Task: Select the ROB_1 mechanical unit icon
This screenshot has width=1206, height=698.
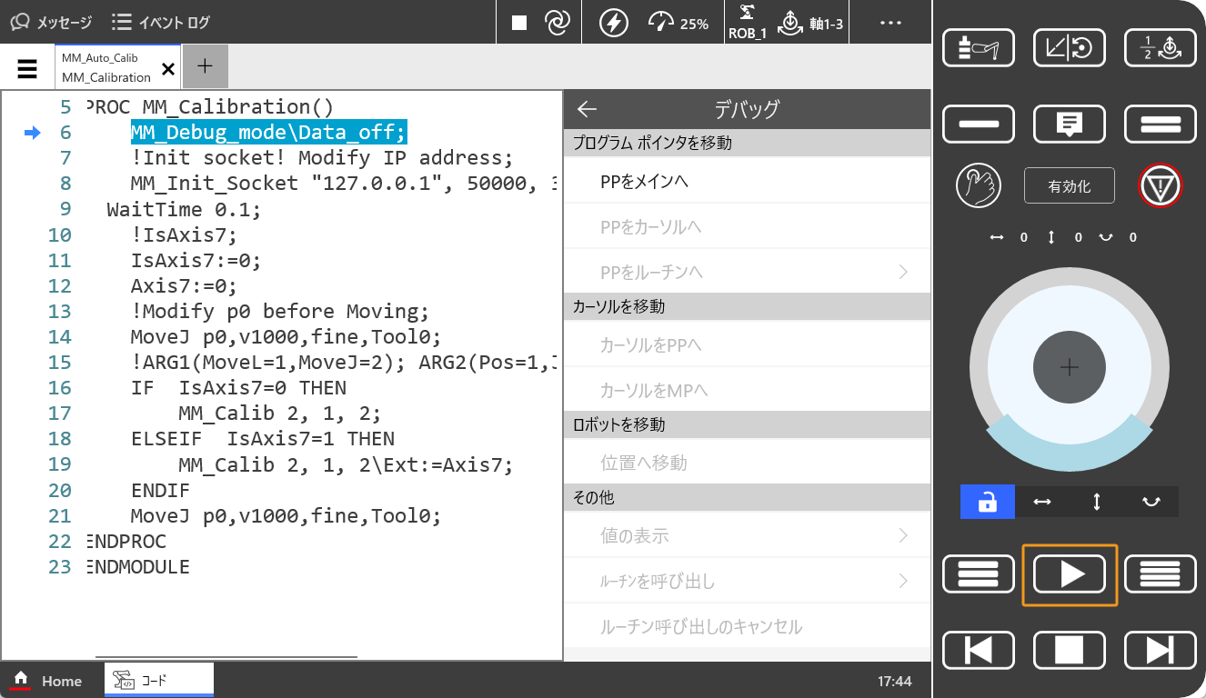Action: point(747,23)
